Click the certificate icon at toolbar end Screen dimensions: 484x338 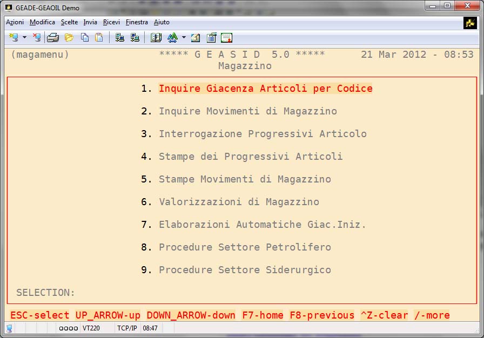coord(226,38)
